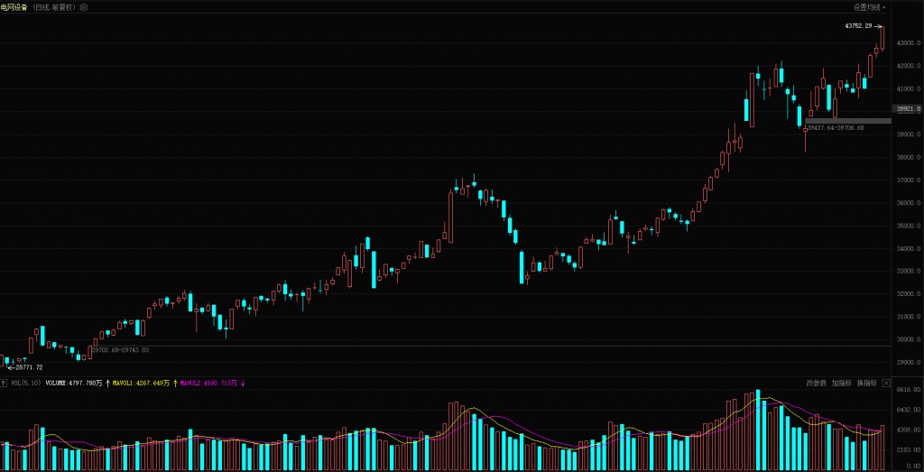Screen dimensions: 924x472
Task: Click the 43752.29 highest price marker
Action: [x=858, y=26]
